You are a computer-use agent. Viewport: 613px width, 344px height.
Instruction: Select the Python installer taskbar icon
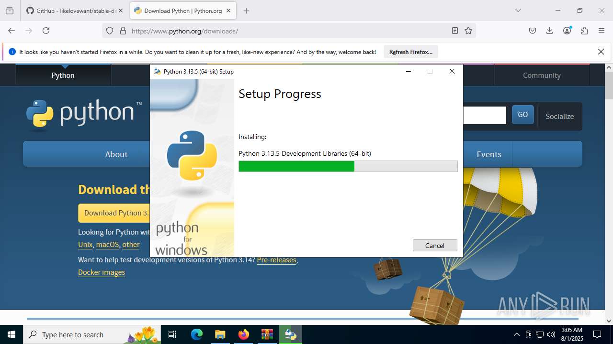(x=291, y=334)
